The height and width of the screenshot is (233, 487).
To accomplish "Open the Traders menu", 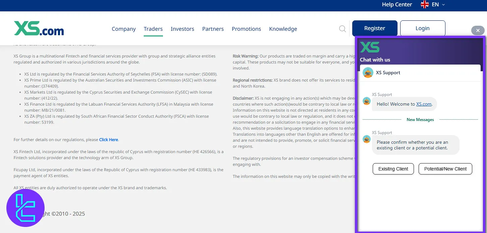I will pos(153,29).
